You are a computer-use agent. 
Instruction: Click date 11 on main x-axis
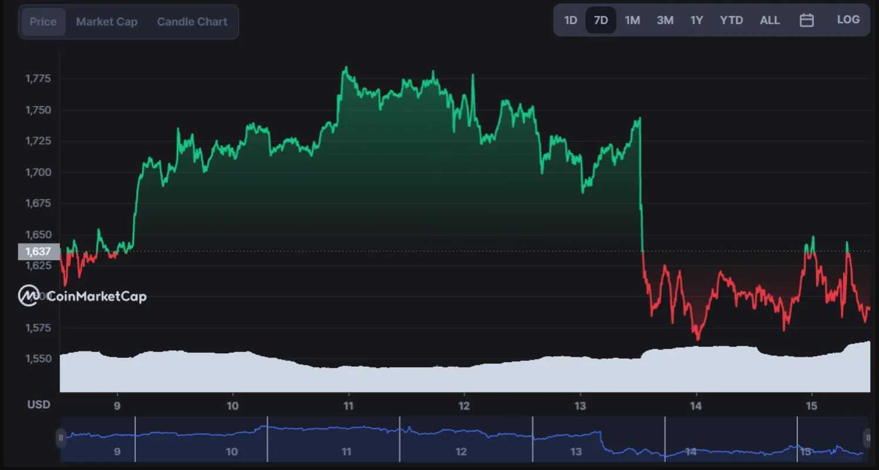point(348,406)
